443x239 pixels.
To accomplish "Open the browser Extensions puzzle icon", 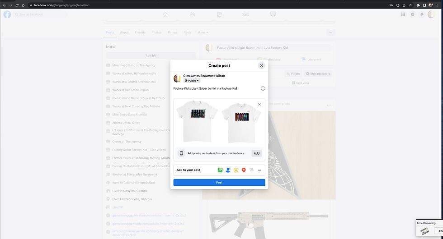I will [418, 5].
